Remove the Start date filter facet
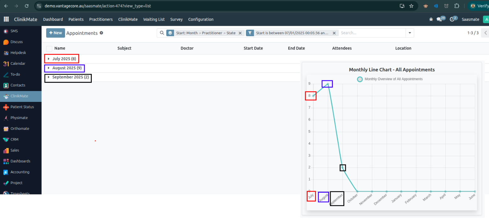Viewport: 489px width, 219px height. pos(334,33)
